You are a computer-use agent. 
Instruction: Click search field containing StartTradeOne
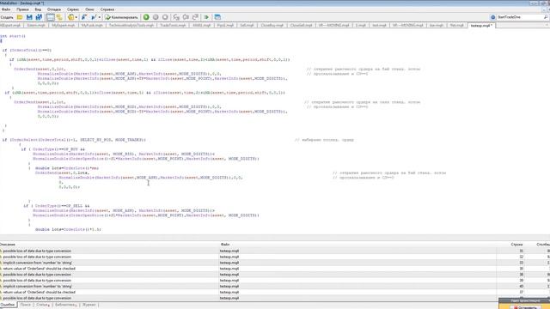[x=519, y=17]
